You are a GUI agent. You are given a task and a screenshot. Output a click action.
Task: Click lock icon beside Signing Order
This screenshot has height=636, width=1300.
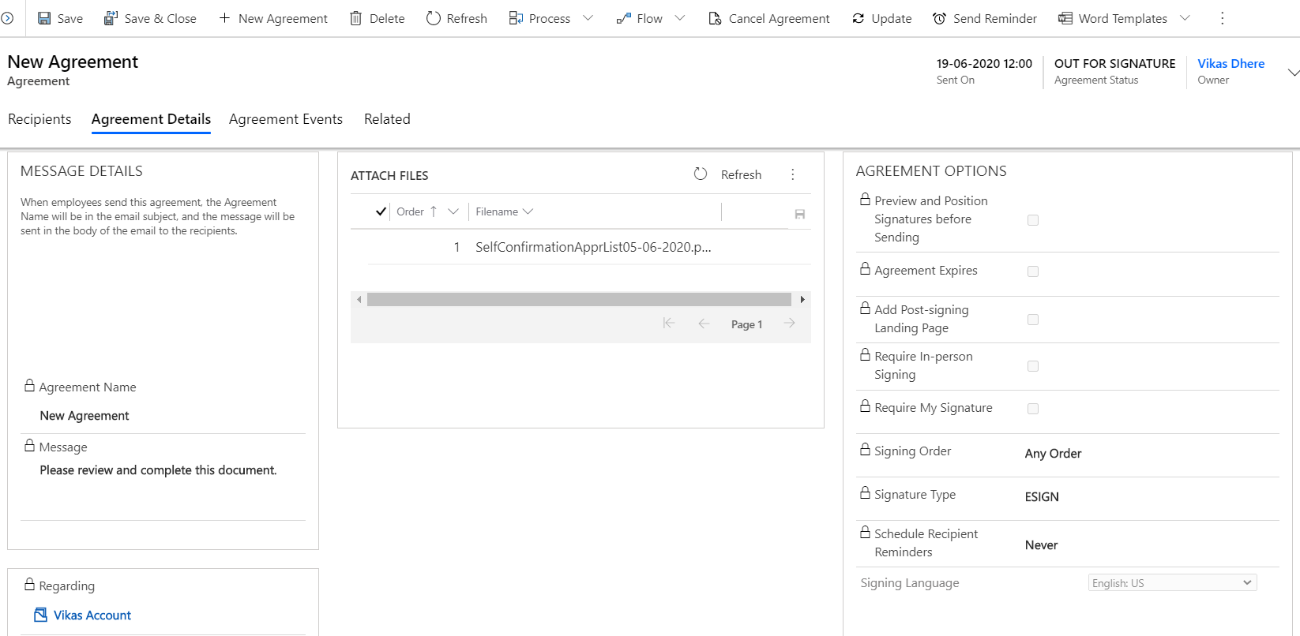coord(866,450)
